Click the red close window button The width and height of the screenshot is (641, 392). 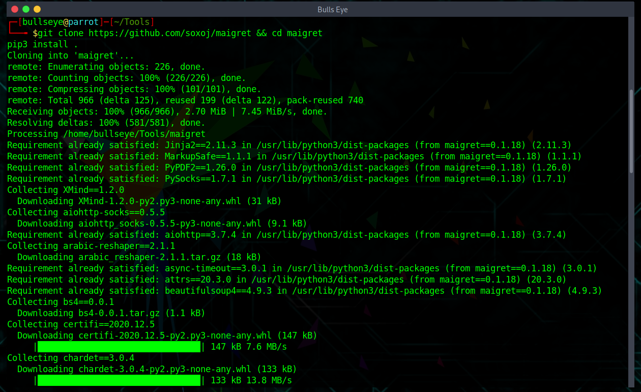14,9
